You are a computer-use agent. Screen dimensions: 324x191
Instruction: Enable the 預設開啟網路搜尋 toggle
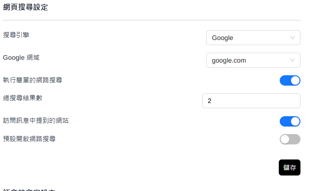click(290, 139)
